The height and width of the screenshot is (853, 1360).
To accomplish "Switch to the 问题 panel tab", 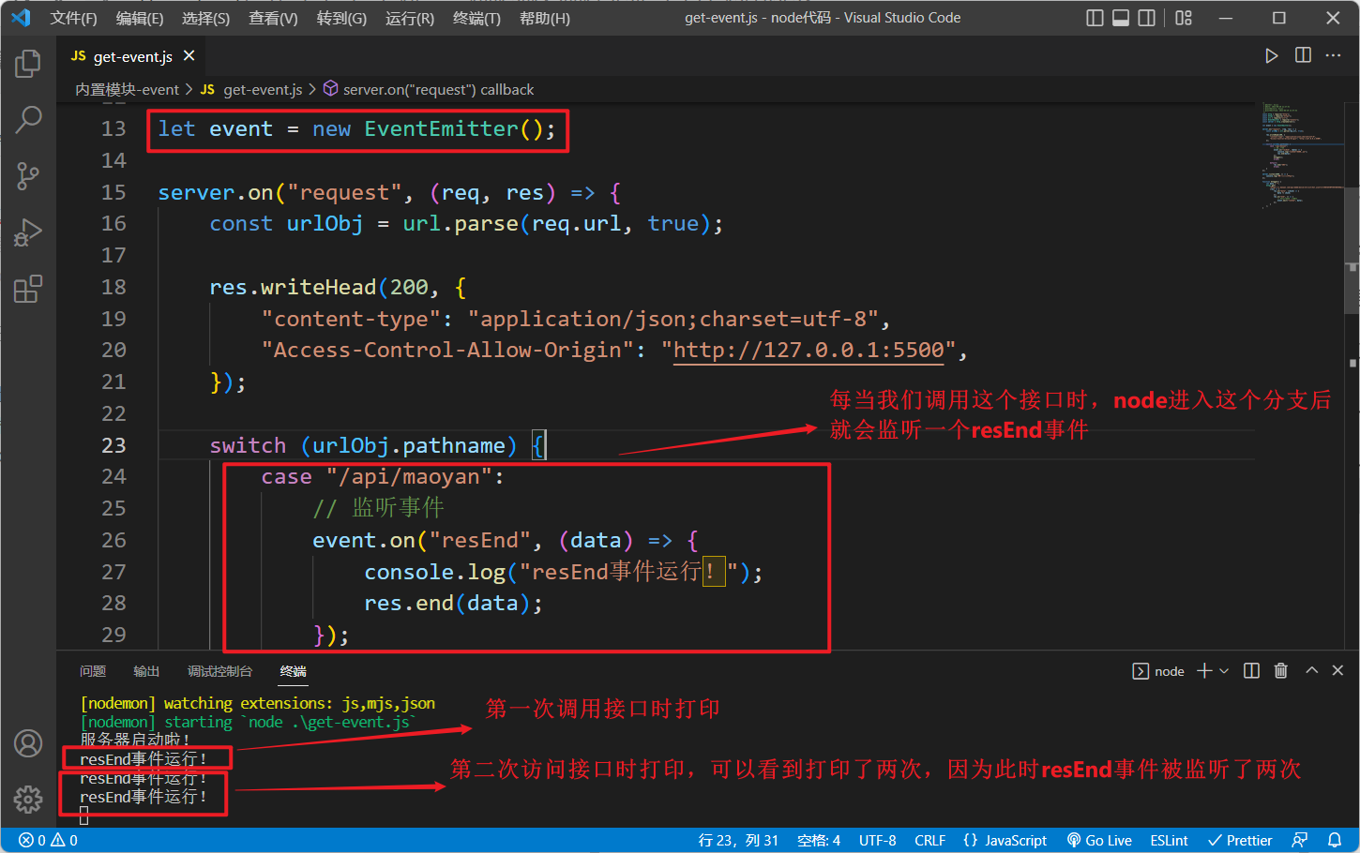I will tap(93, 671).
